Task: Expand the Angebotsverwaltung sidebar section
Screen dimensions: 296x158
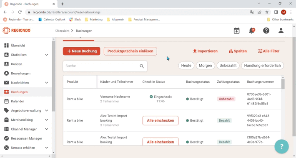Action: (26, 110)
